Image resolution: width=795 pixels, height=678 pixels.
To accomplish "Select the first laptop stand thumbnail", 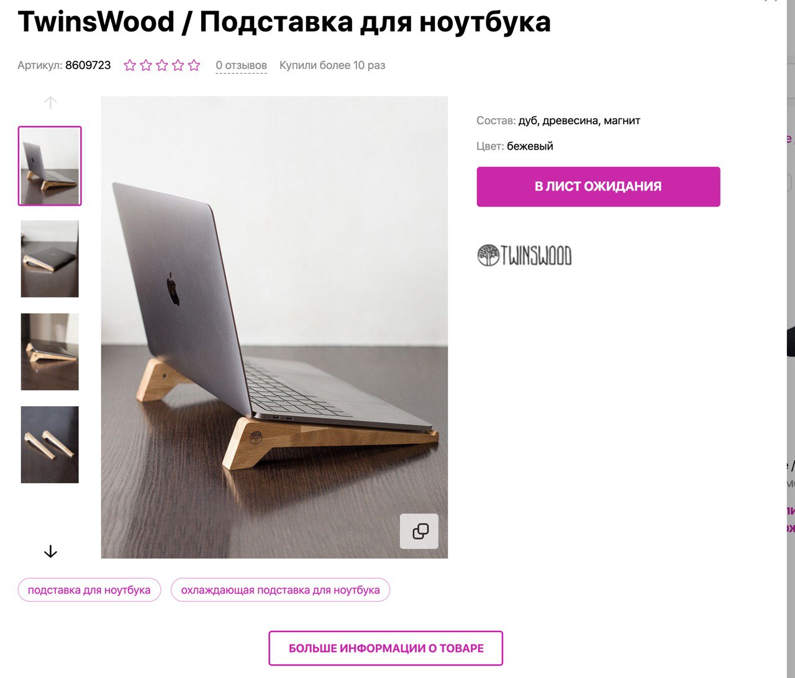I will pos(50,166).
